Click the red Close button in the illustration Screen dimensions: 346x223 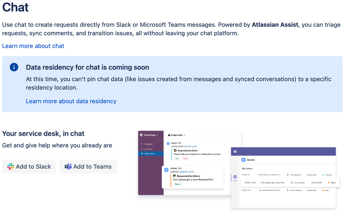coord(185,158)
